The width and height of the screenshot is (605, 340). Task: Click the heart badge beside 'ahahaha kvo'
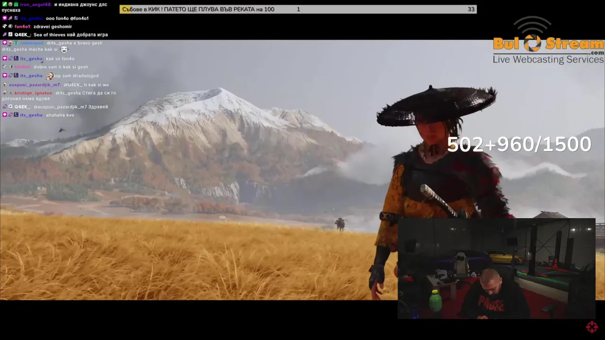click(5, 115)
